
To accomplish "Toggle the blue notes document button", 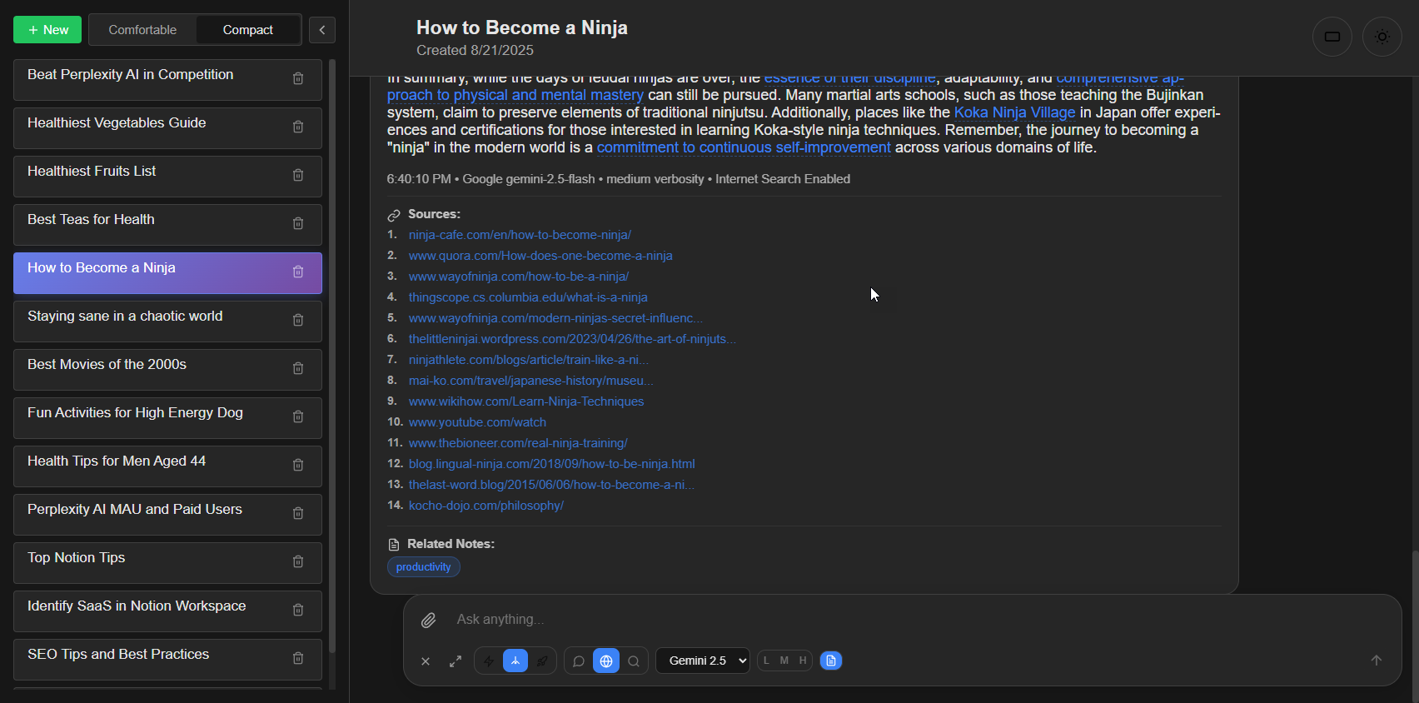I will 831,661.
